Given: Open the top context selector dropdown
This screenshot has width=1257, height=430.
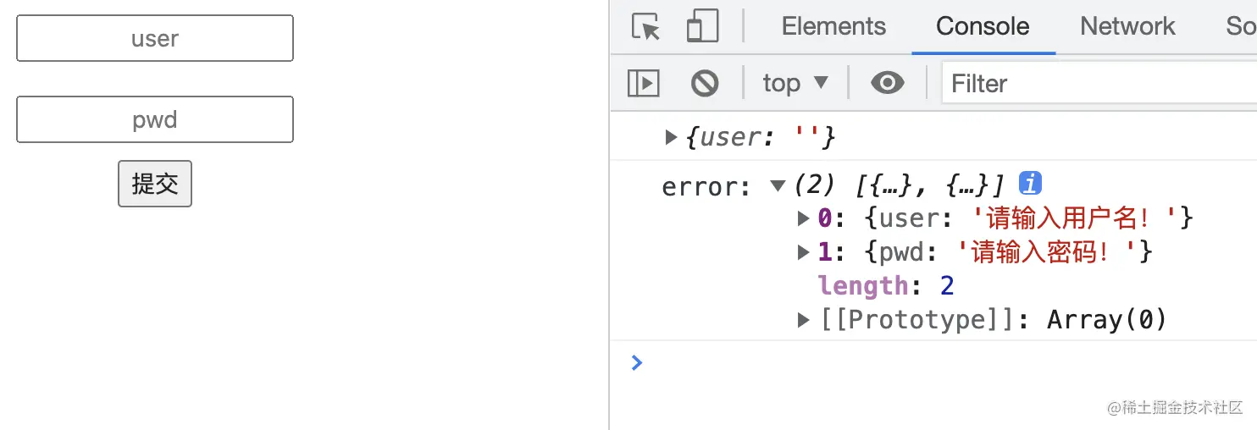Looking at the screenshot, I should point(795,83).
